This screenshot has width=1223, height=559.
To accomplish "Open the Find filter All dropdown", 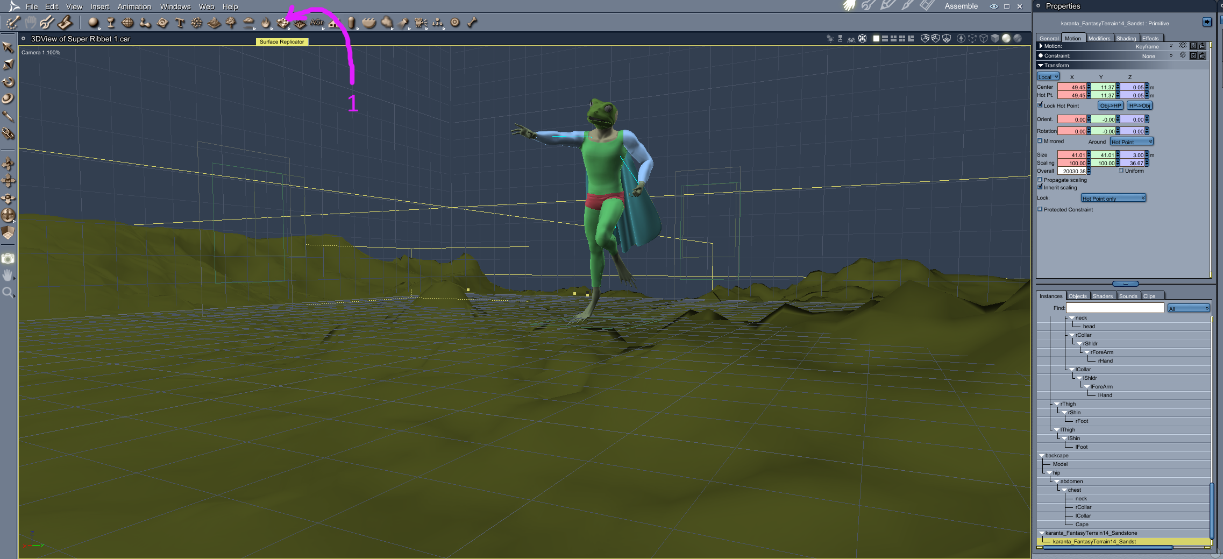I will (x=1189, y=308).
